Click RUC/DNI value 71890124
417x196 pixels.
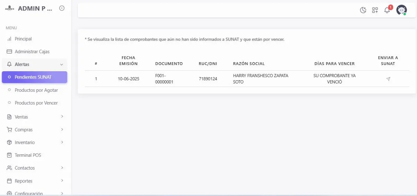208,79
